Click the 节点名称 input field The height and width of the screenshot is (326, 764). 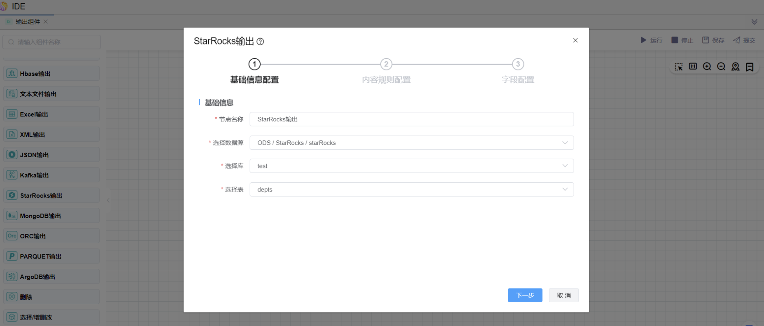point(412,119)
